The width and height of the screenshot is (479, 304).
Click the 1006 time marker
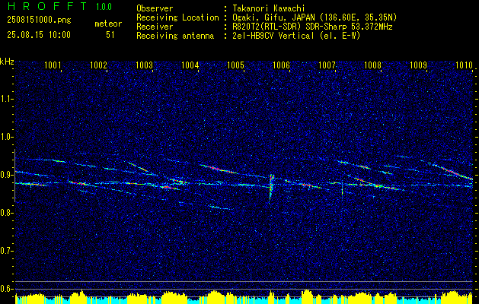[x=281, y=65]
